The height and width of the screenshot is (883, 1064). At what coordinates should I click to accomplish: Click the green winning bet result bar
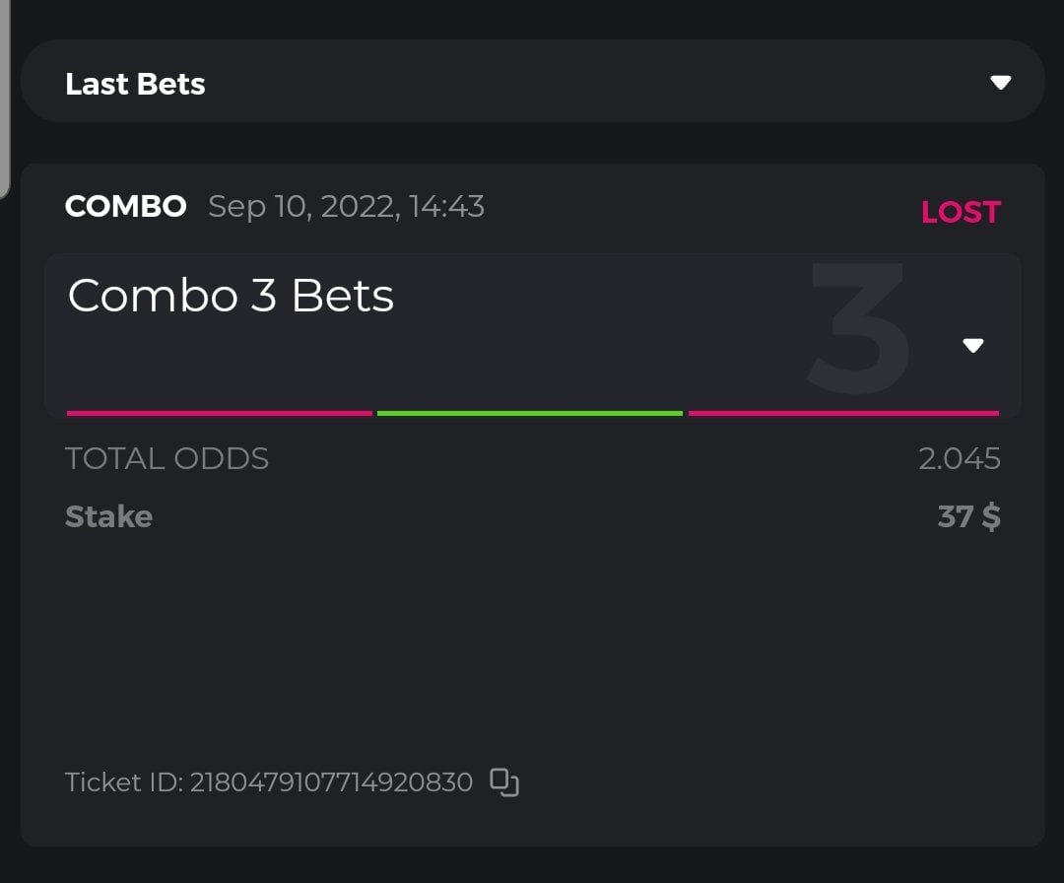[x=530, y=413]
